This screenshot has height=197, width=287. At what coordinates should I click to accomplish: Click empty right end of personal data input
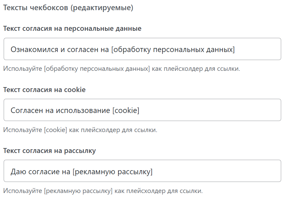(x=262, y=49)
